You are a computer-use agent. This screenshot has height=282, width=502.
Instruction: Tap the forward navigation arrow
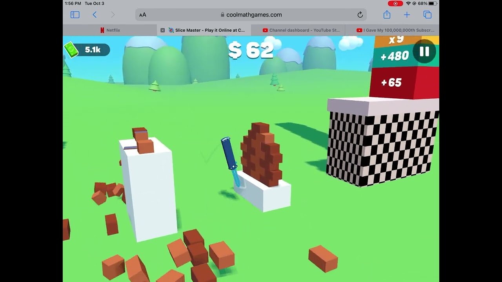(113, 14)
